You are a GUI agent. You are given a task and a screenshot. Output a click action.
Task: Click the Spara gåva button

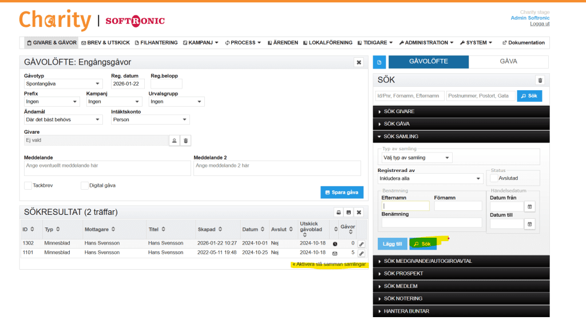342,193
